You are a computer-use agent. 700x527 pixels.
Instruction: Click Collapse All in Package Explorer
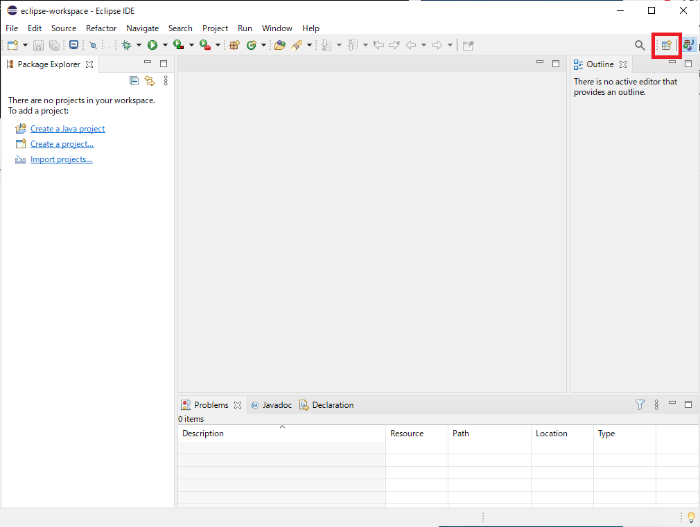[134, 80]
